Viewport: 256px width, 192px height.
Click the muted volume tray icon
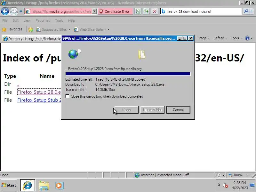coord(225,185)
